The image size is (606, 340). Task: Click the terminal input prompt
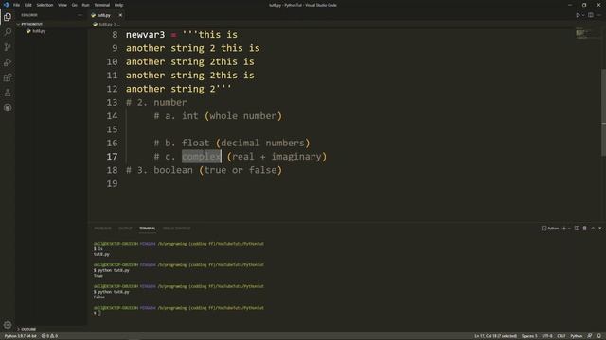point(98,313)
